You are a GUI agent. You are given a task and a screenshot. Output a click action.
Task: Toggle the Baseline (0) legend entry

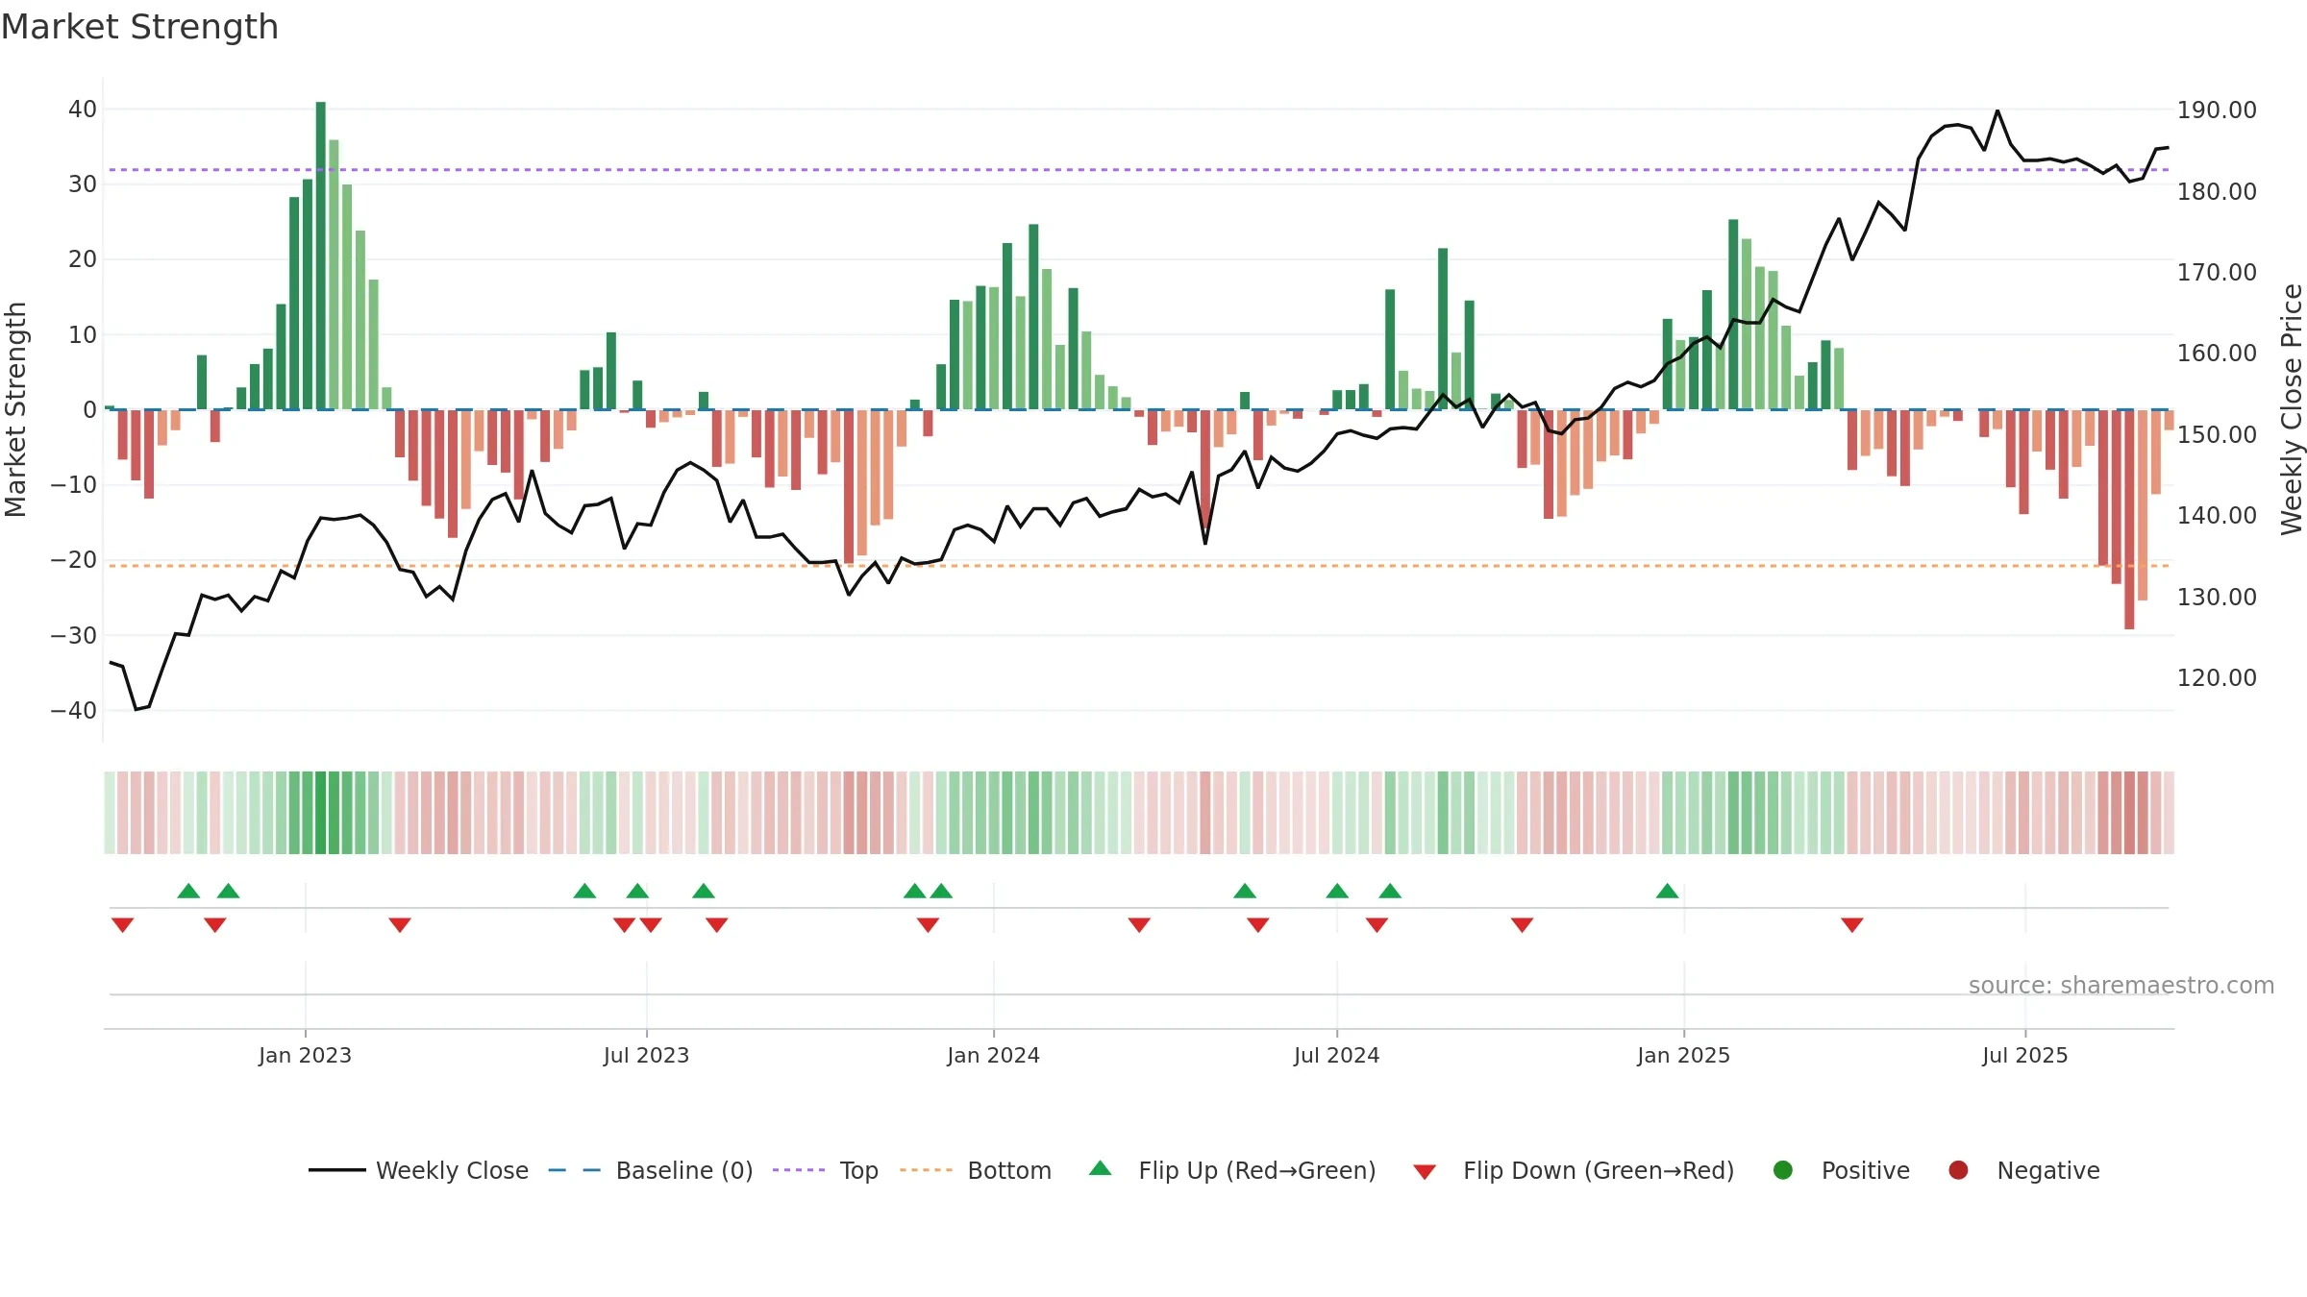point(651,1170)
